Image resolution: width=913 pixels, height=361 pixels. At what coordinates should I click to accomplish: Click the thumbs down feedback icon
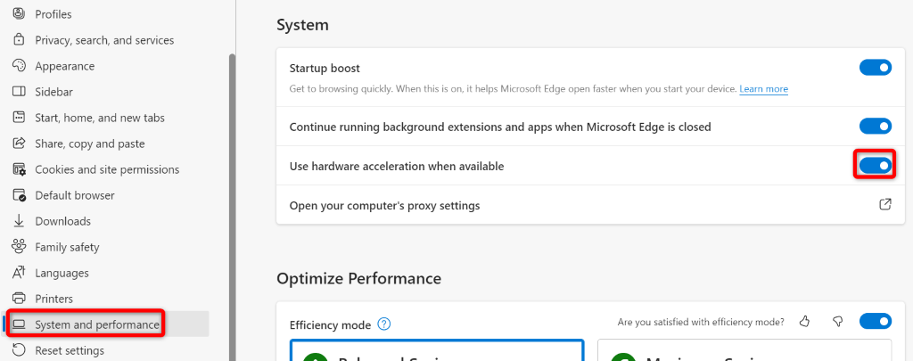837,322
